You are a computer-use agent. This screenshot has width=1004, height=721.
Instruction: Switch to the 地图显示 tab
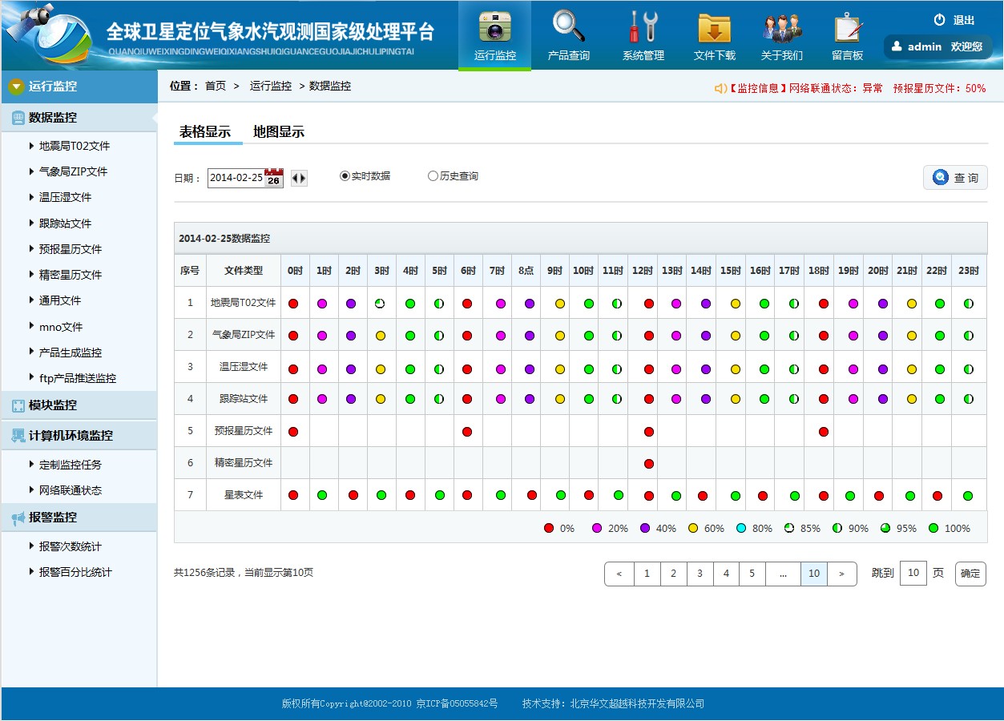[279, 133]
